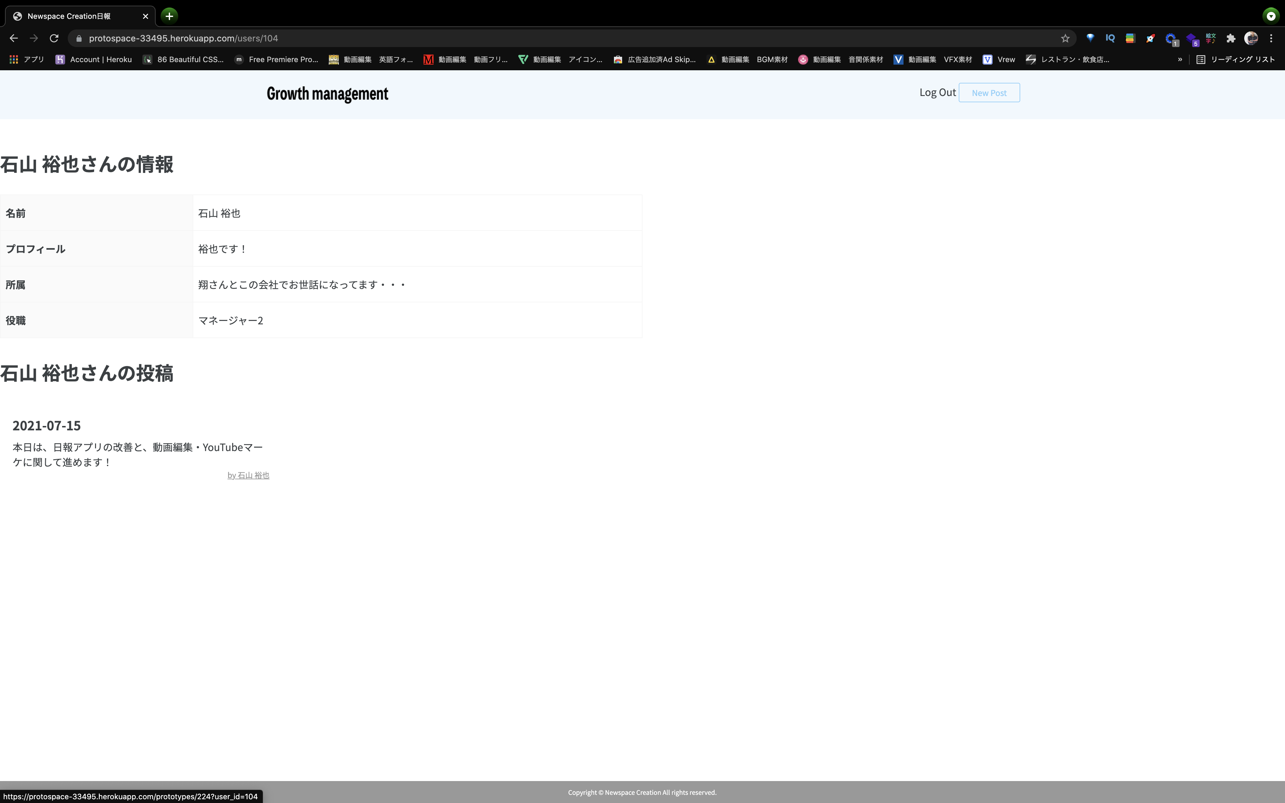Click the gear extension with badge 1
The width and height of the screenshot is (1285, 803).
1171,38
